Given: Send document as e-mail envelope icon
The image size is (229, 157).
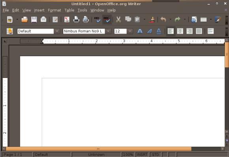Looking at the screenshot, I should (x=43, y=19).
